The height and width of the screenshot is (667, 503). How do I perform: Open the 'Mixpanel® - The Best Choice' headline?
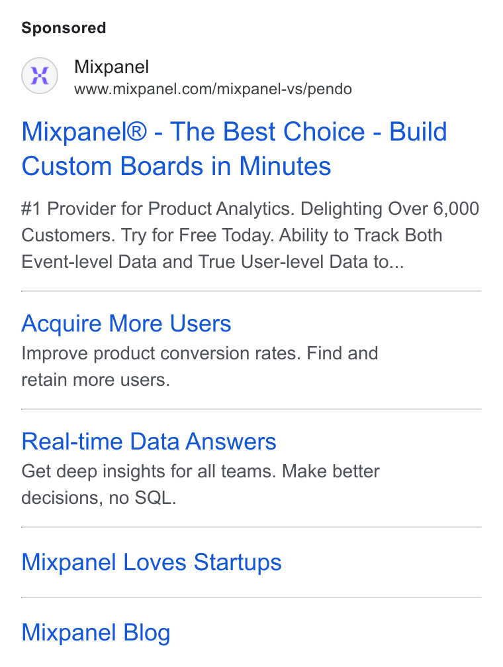193,131
